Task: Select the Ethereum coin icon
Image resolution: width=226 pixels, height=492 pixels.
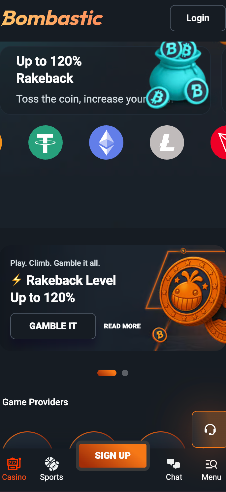Action: pos(106,142)
